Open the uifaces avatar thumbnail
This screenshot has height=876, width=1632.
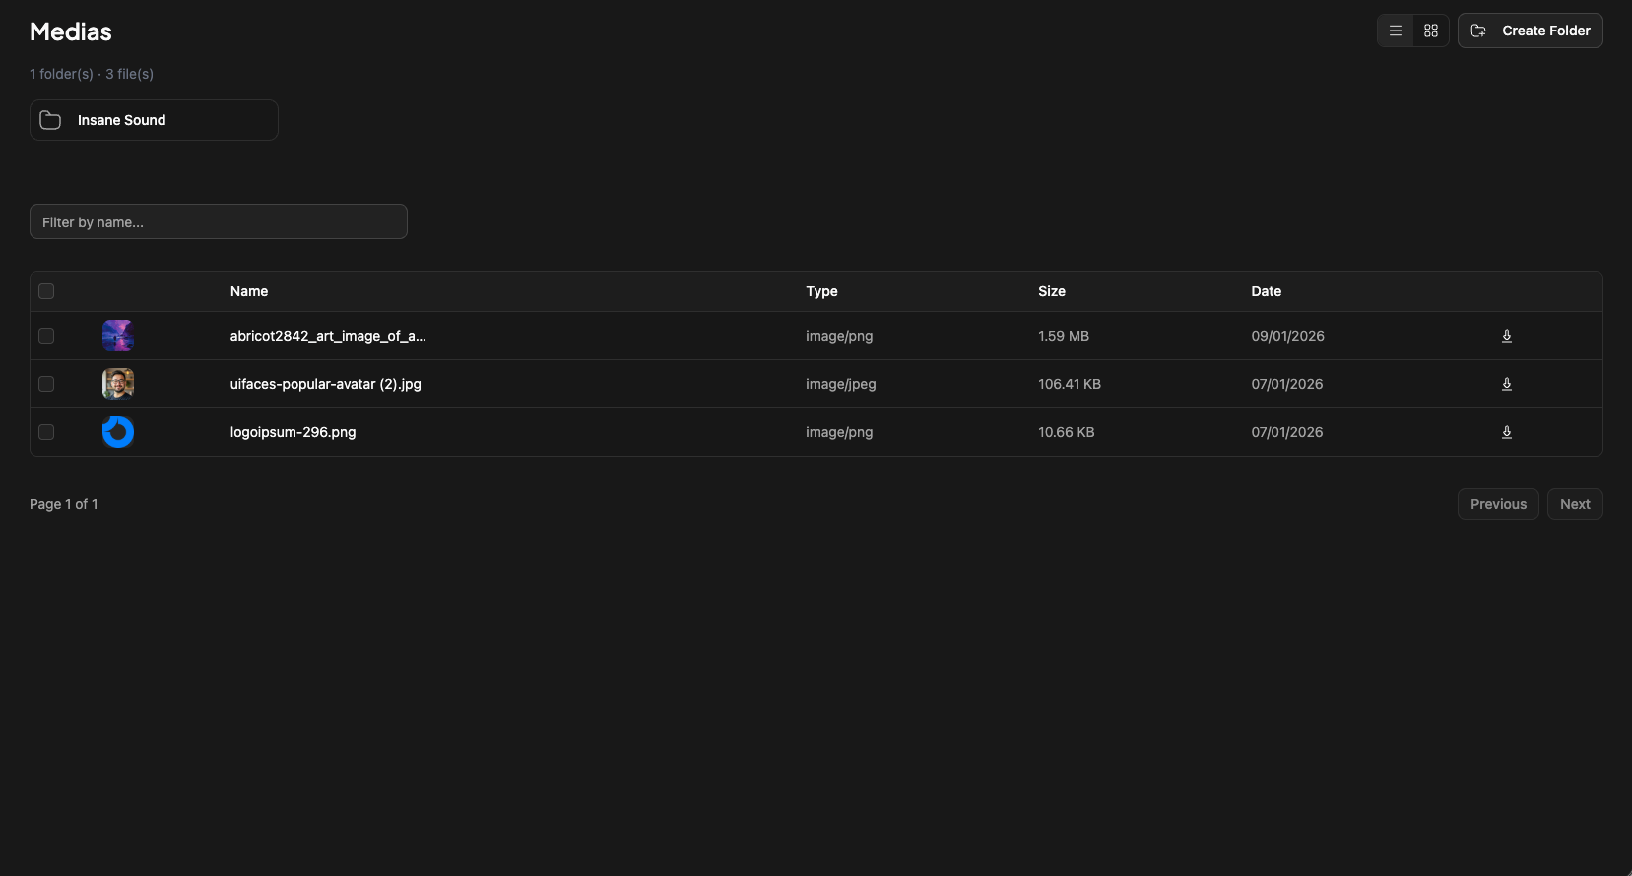click(x=118, y=384)
